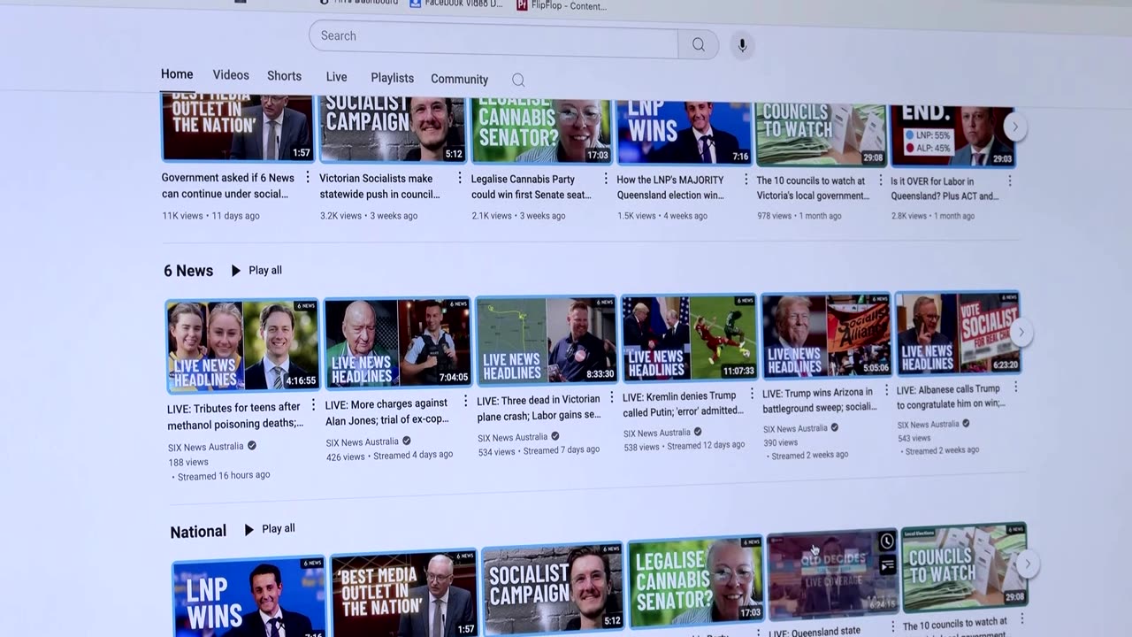Click into the Search input field
The image size is (1132, 637).
493,41
